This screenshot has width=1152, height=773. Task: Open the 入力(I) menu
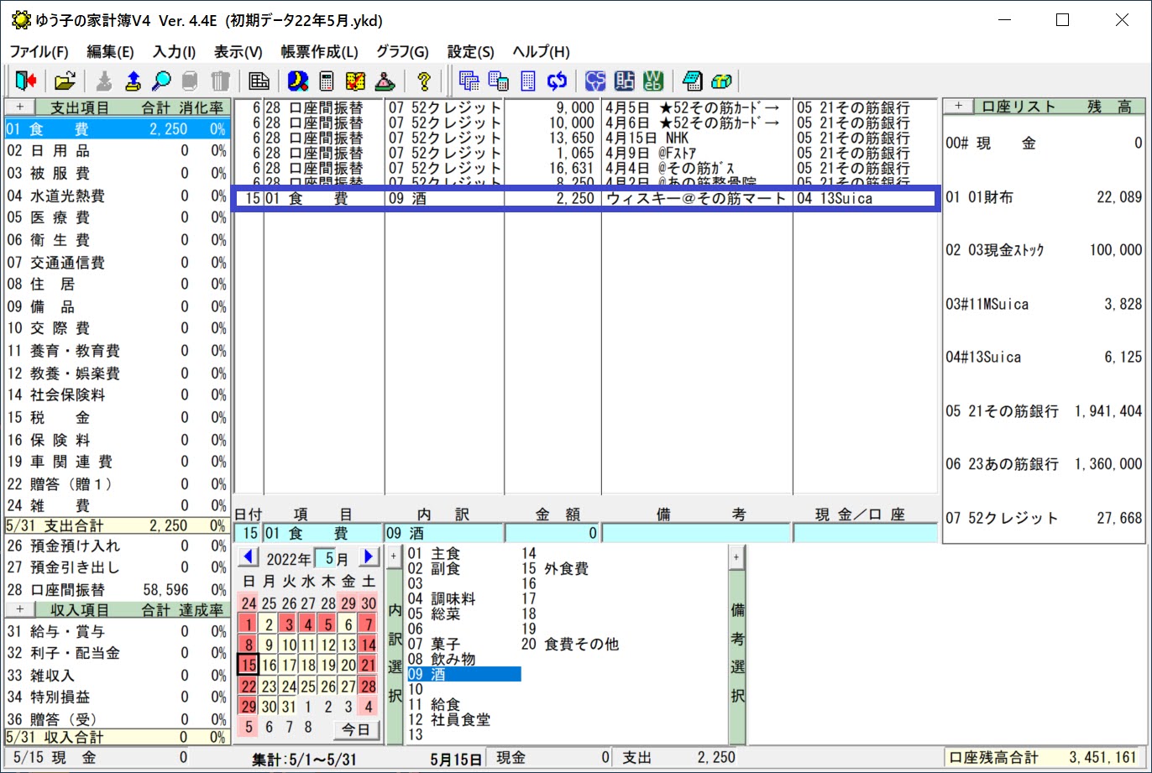(x=175, y=51)
